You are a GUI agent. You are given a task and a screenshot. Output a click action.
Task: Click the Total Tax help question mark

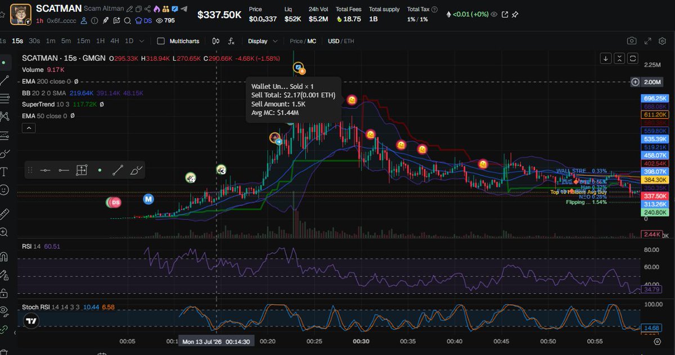pos(434,10)
